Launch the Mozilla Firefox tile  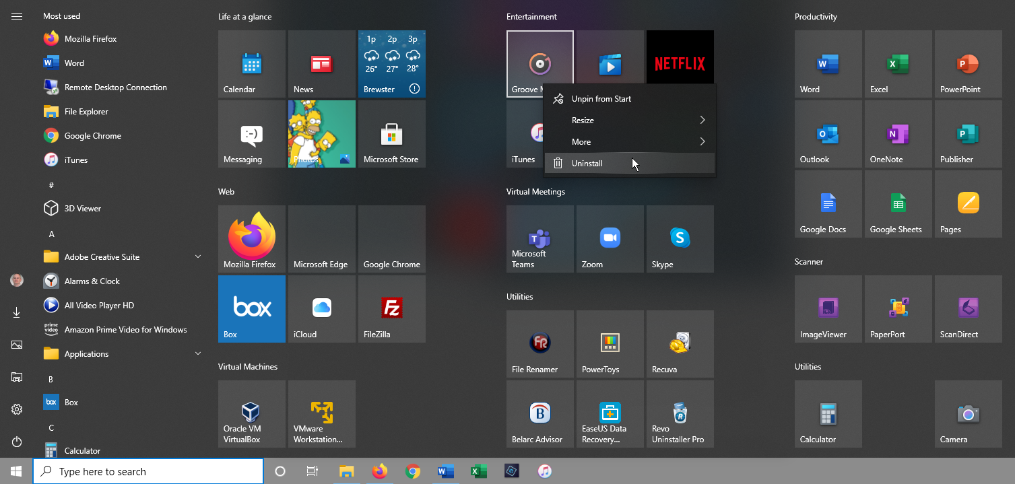coord(252,239)
